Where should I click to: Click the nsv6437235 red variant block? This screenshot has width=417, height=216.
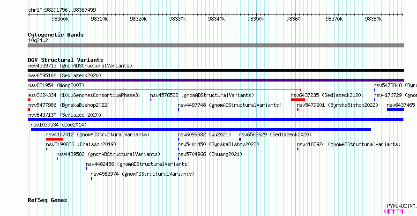(298, 100)
